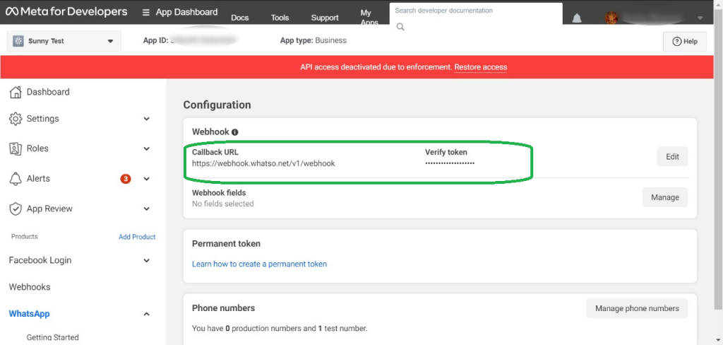Click the Webhook info icon

pyautogui.click(x=235, y=132)
